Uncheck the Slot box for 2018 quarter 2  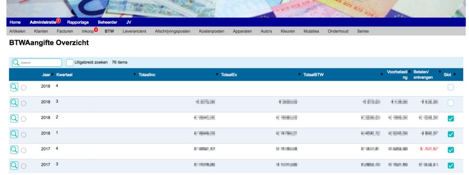click(x=451, y=119)
